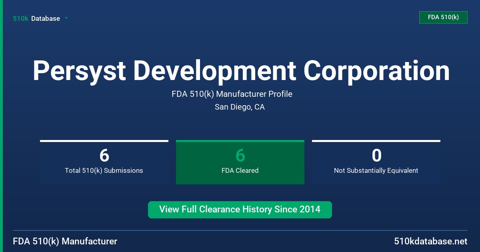Click the FDA 510(k) Manufacturer footer label
Image resolution: width=480 pixels, height=252 pixels.
click(65, 241)
